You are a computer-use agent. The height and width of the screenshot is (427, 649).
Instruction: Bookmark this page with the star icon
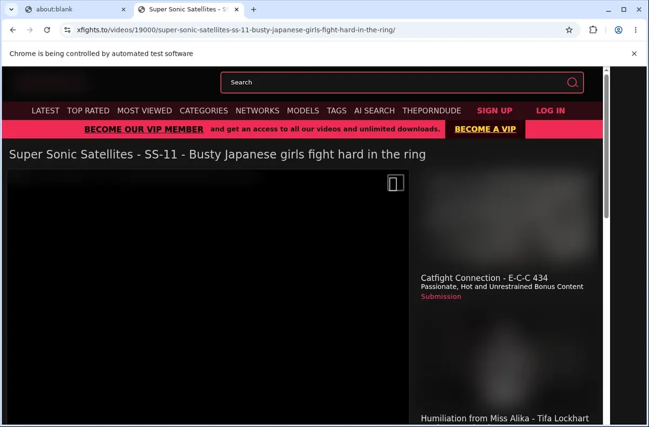[x=569, y=30]
